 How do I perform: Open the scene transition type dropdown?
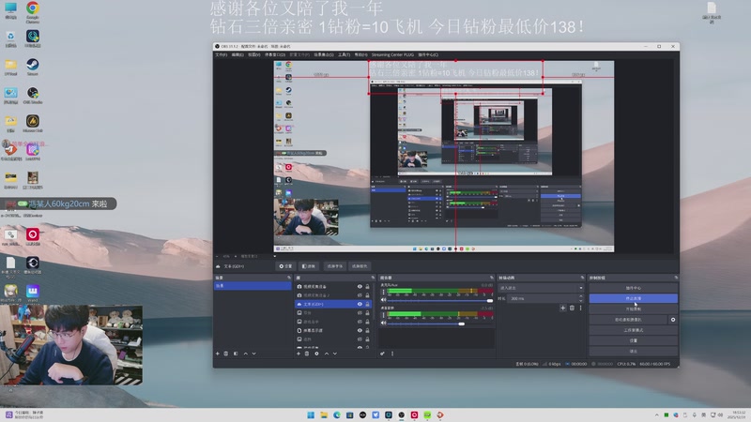point(541,288)
